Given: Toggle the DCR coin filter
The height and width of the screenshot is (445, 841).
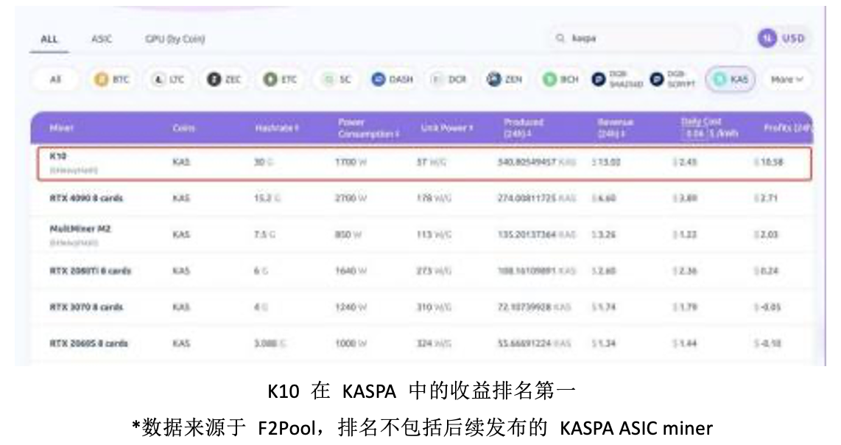Looking at the screenshot, I should pos(448,80).
